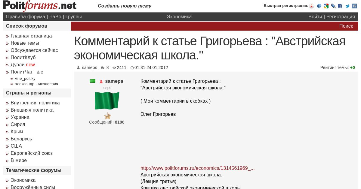Click the users-online icon beside ПолитЧат
The width and height of the screenshot is (361, 189).
coord(38,72)
